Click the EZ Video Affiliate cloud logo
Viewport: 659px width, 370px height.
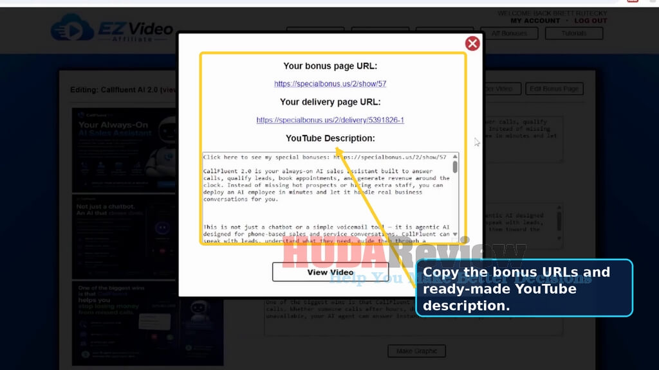(x=72, y=28)
